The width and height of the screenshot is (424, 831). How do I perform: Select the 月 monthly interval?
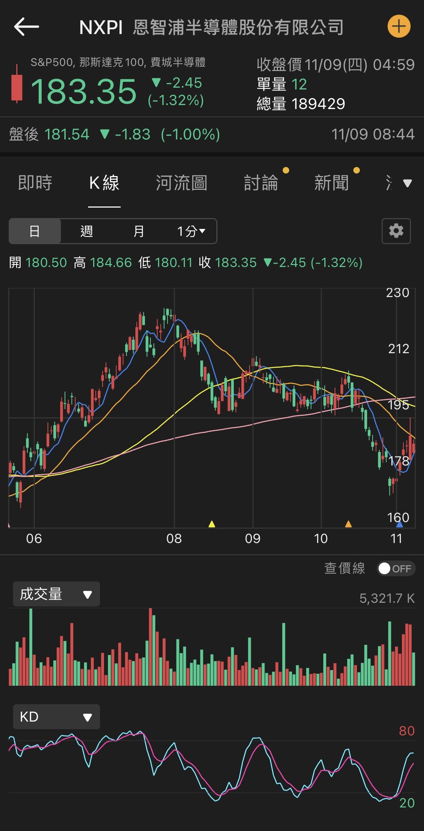coord(138,231)
